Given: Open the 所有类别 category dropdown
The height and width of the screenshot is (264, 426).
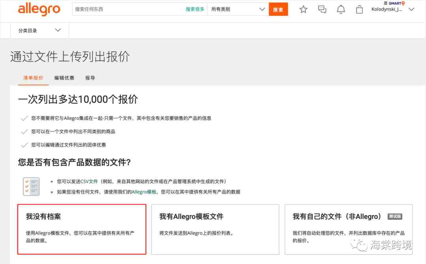Looking at the screenshot, I should (238, 9).
